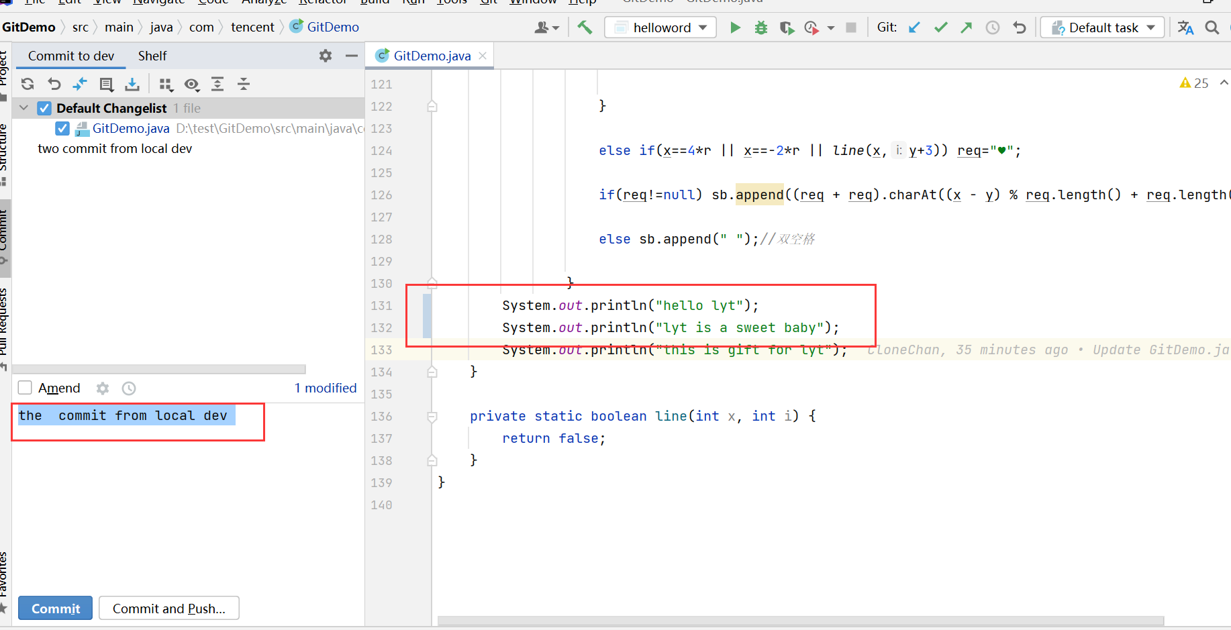Click the Rollback icon in commit toolbar
This screenshot has height=630, width=1231.
click(x=54, y=84)
